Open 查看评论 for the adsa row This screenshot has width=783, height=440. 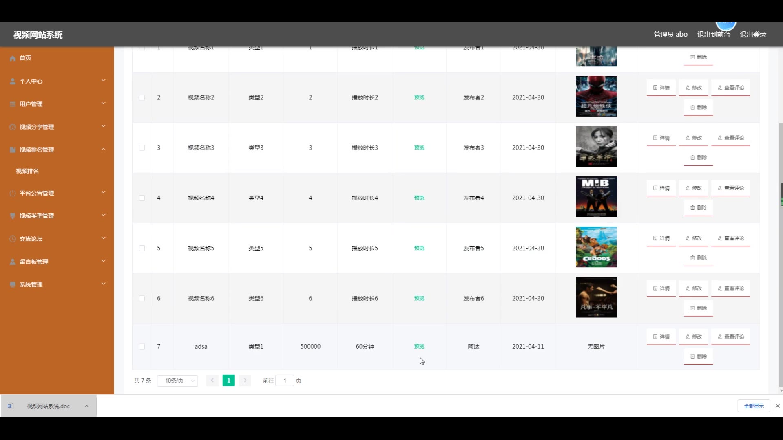pyautogui.click(x=730, y=337)
